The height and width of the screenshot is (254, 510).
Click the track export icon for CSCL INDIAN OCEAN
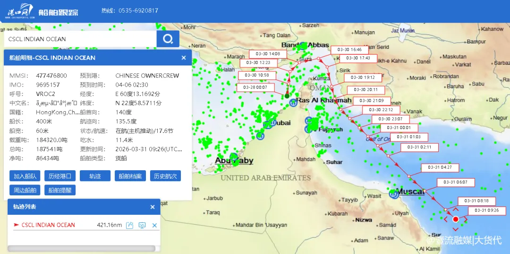(130, 225)
